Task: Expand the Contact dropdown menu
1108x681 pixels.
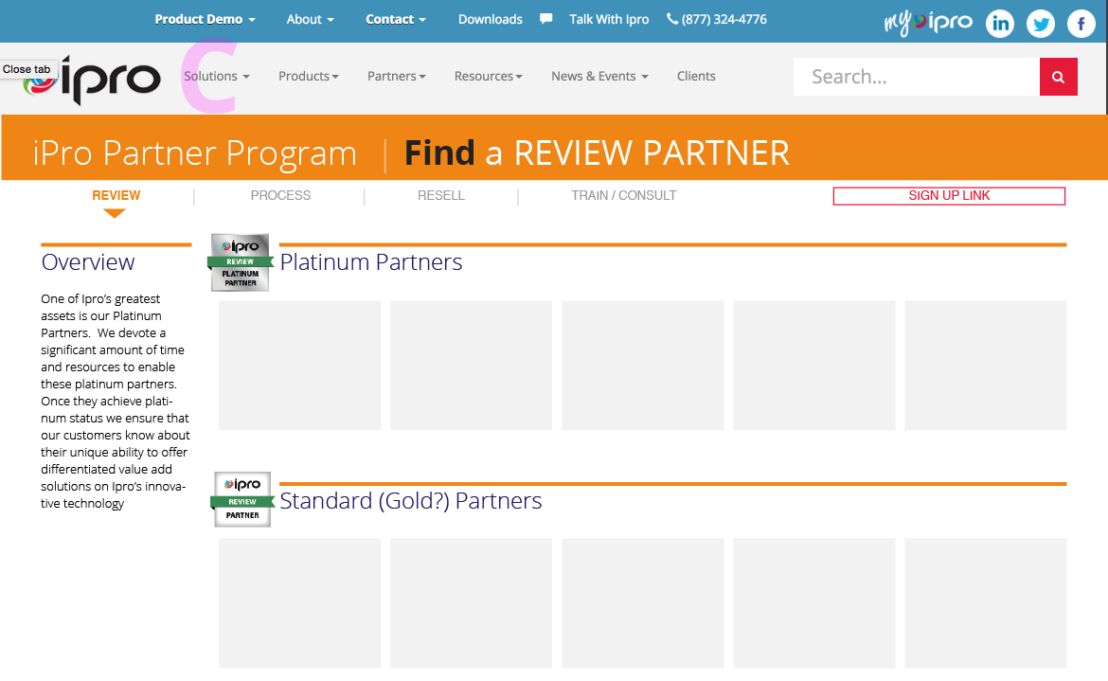Action: tap(396, 19)
